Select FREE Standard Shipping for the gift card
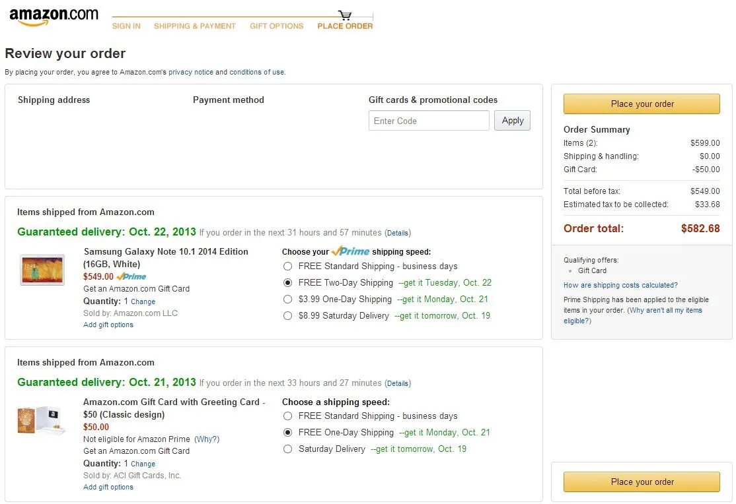The height and width of the screenshot is (504, 736). [287, 416]
